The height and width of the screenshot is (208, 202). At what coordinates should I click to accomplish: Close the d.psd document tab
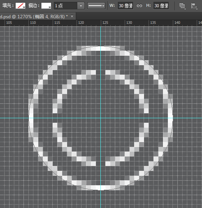pyautogui.click(x=72, y=16)
